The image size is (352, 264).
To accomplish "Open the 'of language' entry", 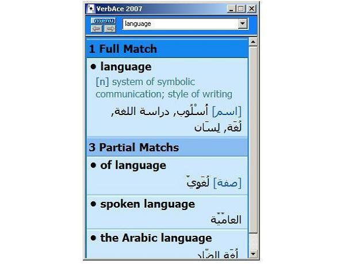I will click(x=133, y=166).
